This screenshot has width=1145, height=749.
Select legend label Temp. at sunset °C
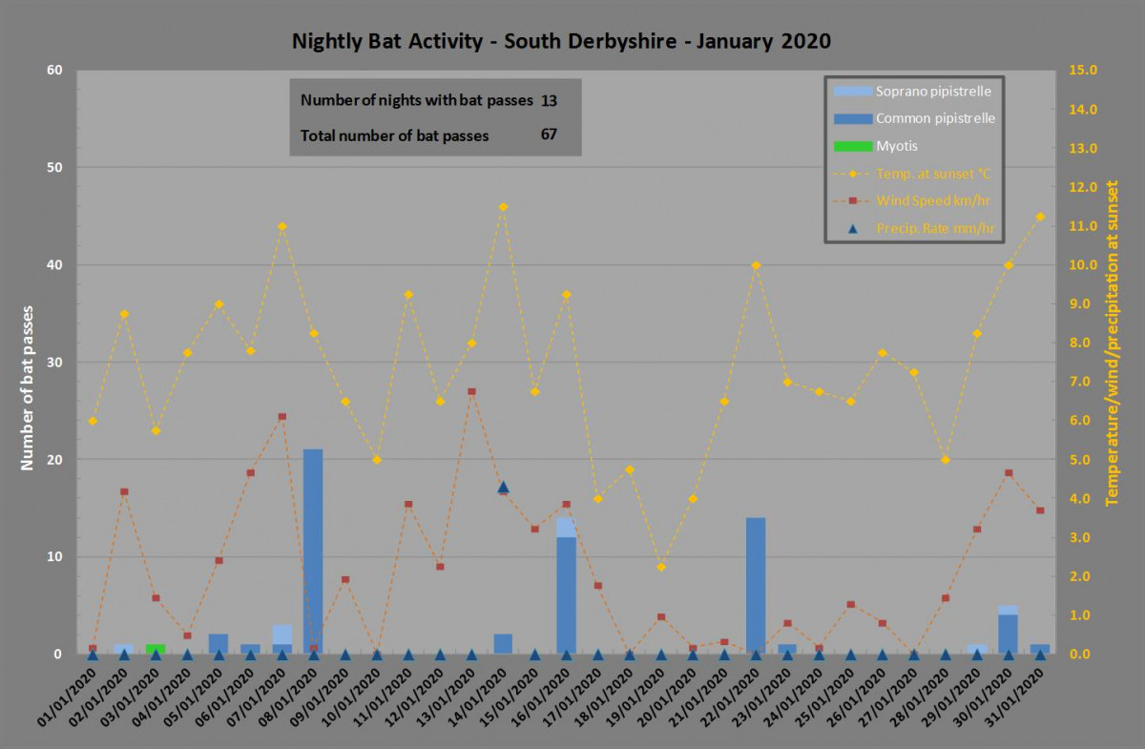pos(933,174)
